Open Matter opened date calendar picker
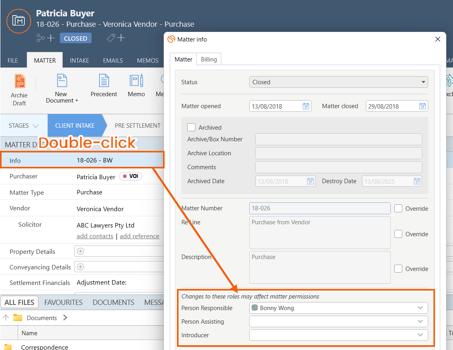Viewport: 453px width, 350px height. [x=306, y=106]
